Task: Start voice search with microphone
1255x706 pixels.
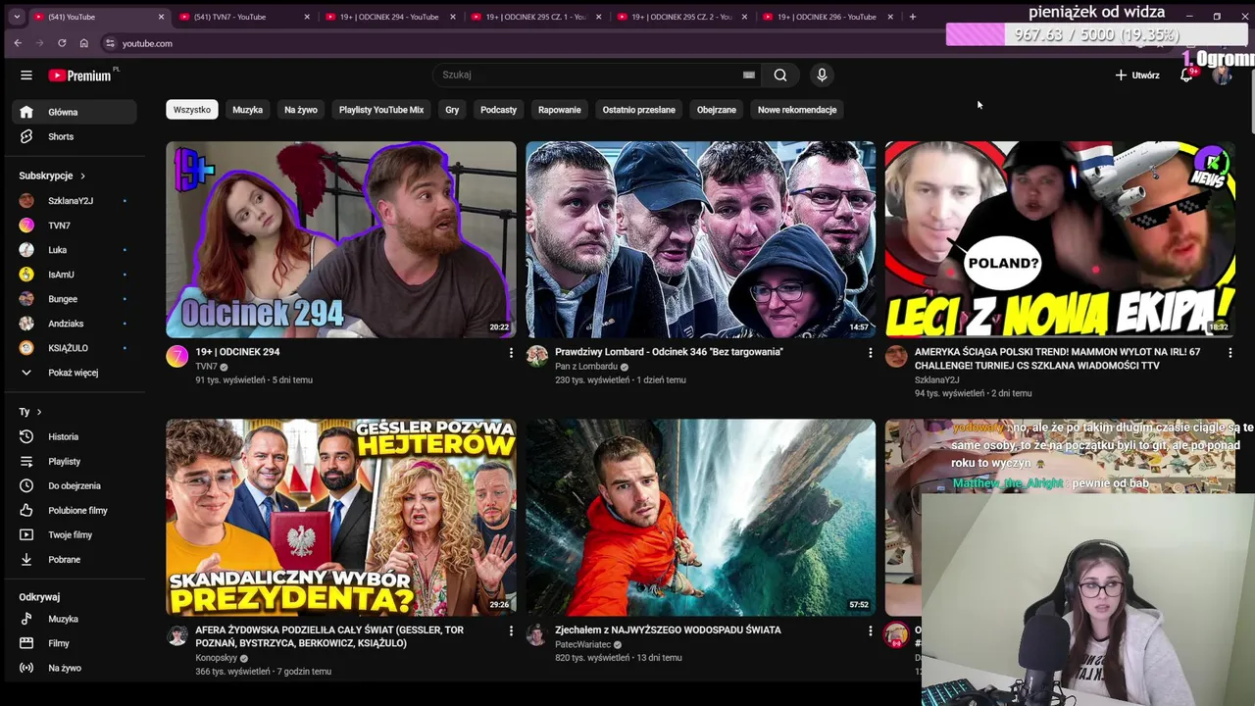Action: point(822,75)
